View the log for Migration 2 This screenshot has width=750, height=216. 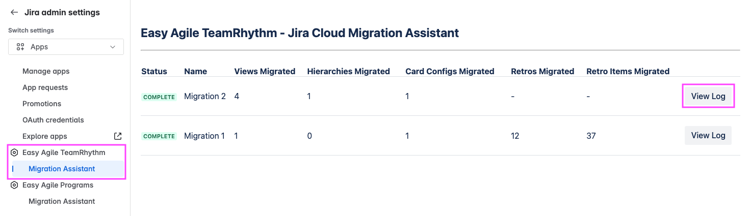tap(708, 96)
